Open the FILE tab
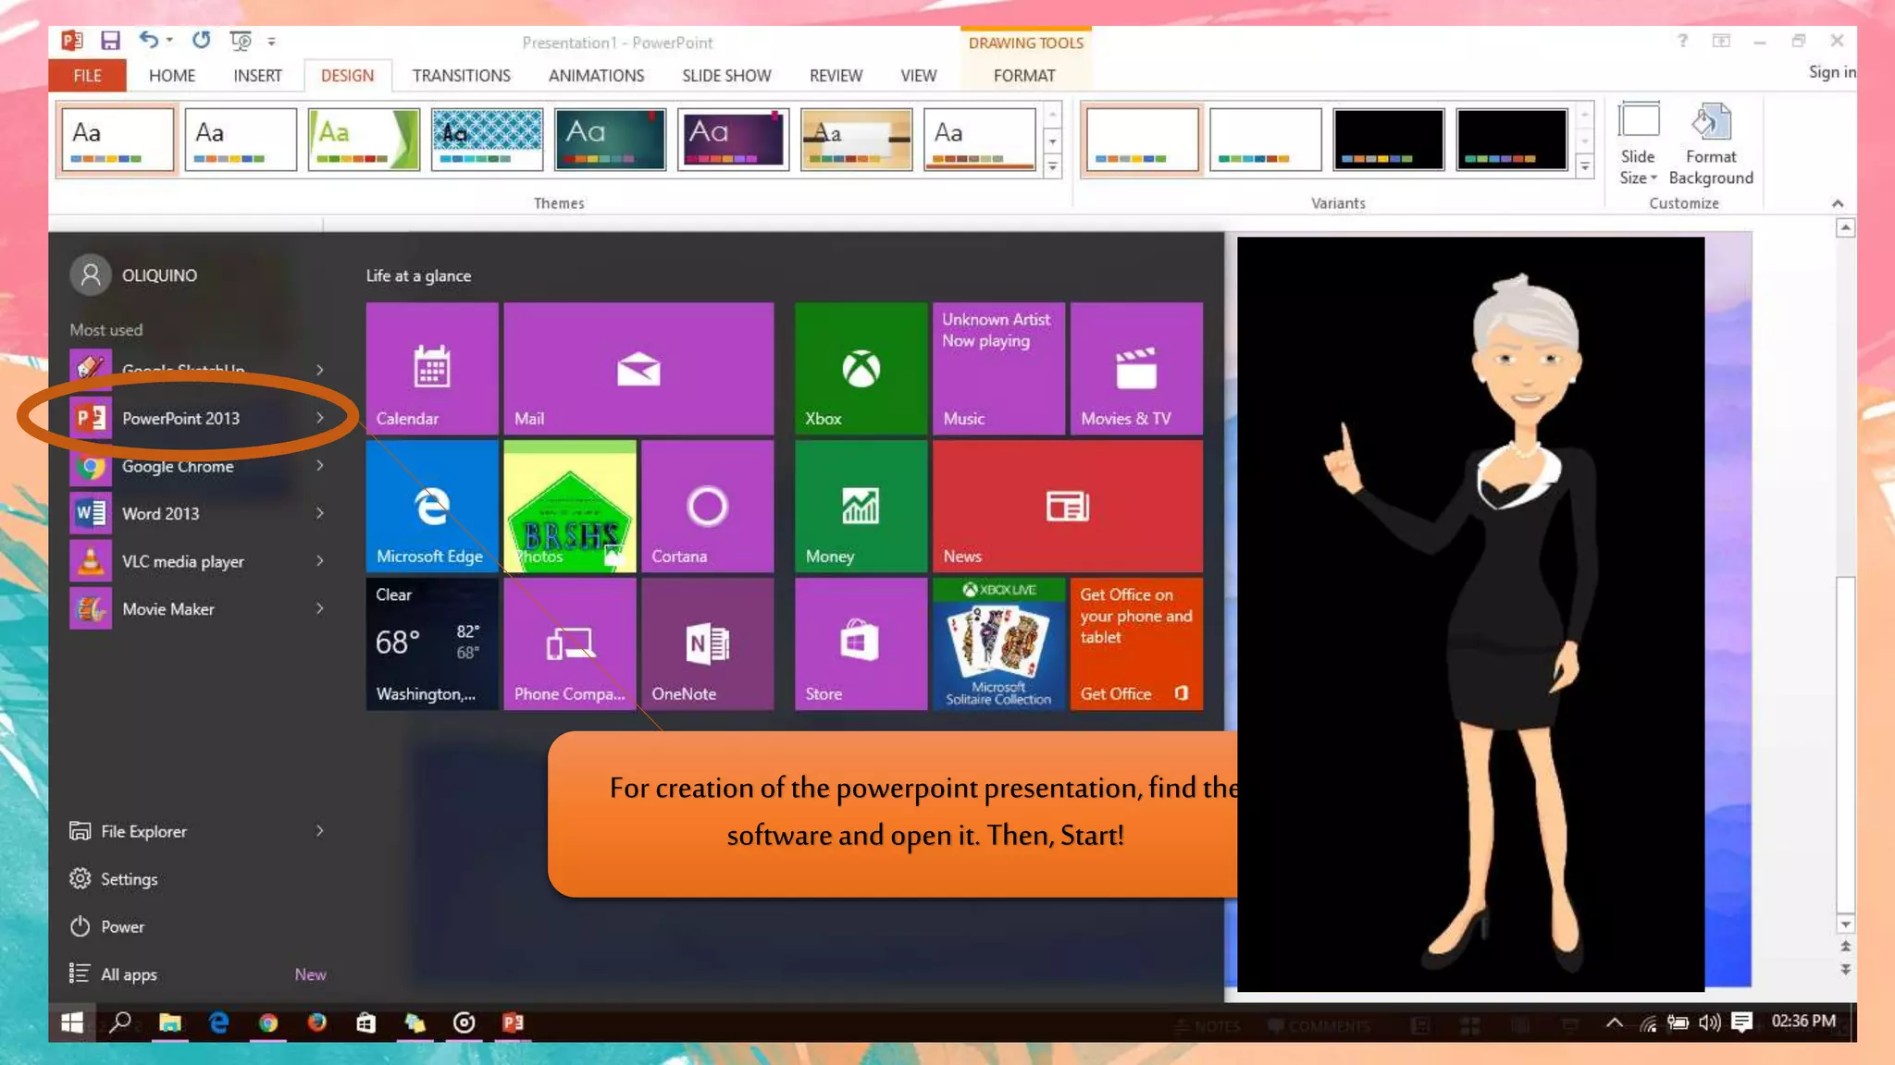The image size is (1895, 1065). [87, 76]
